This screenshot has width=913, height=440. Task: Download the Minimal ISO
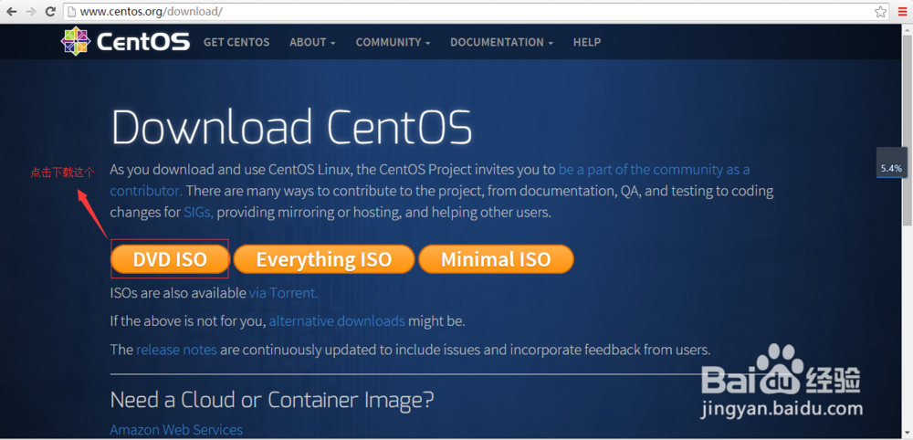pos(496,259)
